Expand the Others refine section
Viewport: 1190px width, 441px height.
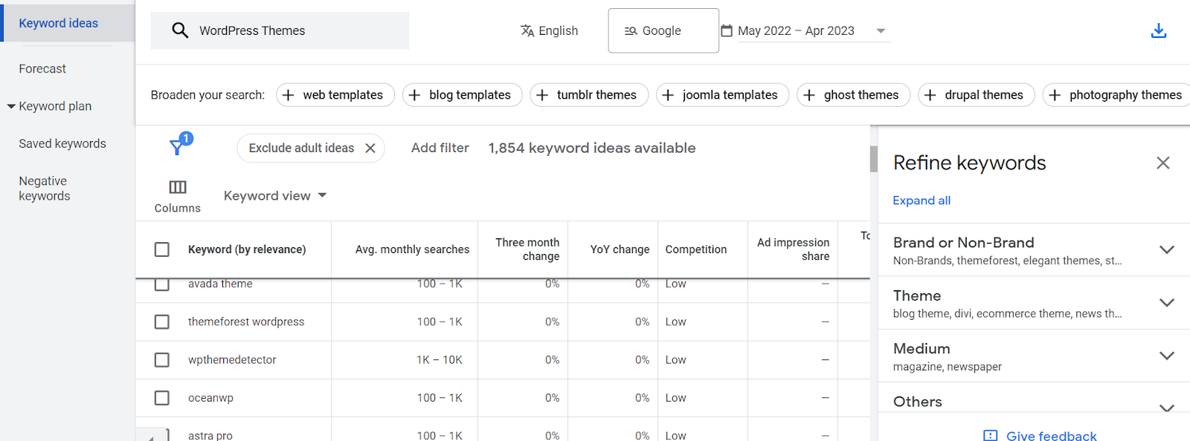point(1167,407)
